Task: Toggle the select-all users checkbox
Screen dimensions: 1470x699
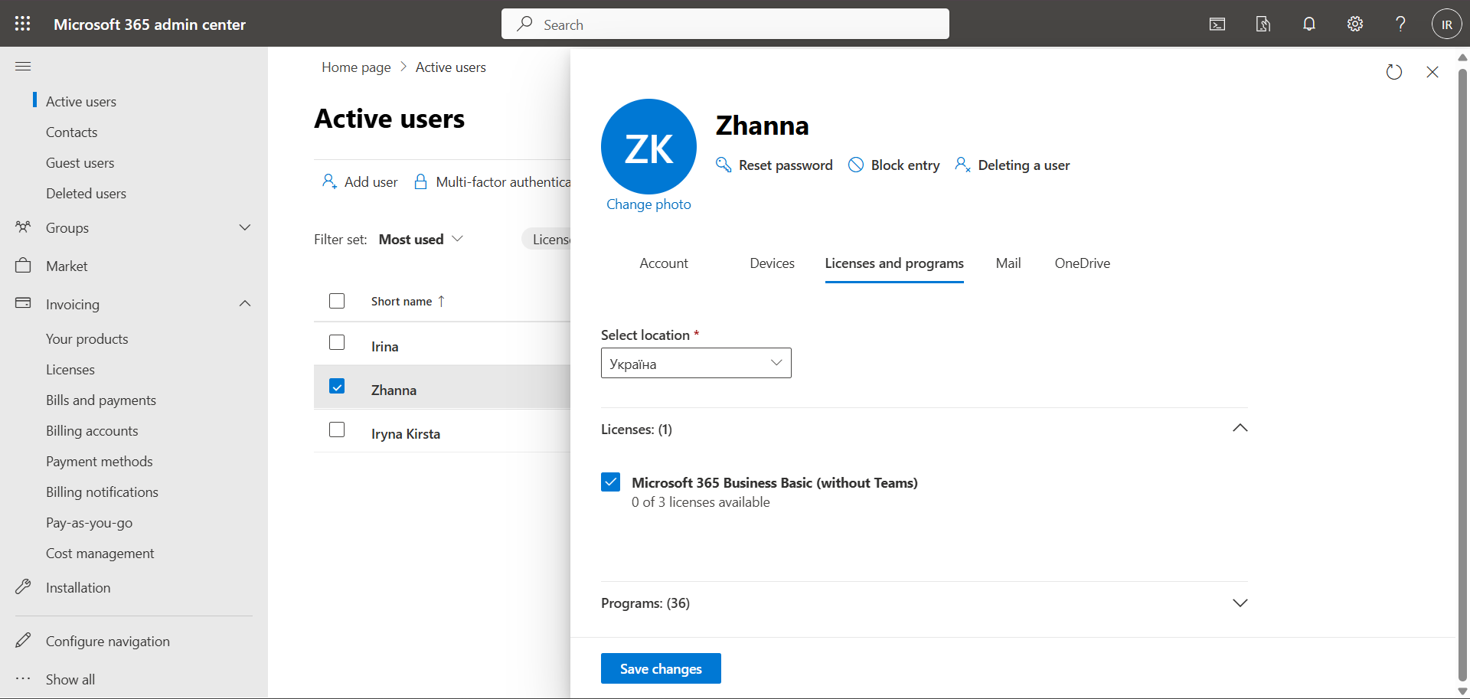Action: point(337,301)
